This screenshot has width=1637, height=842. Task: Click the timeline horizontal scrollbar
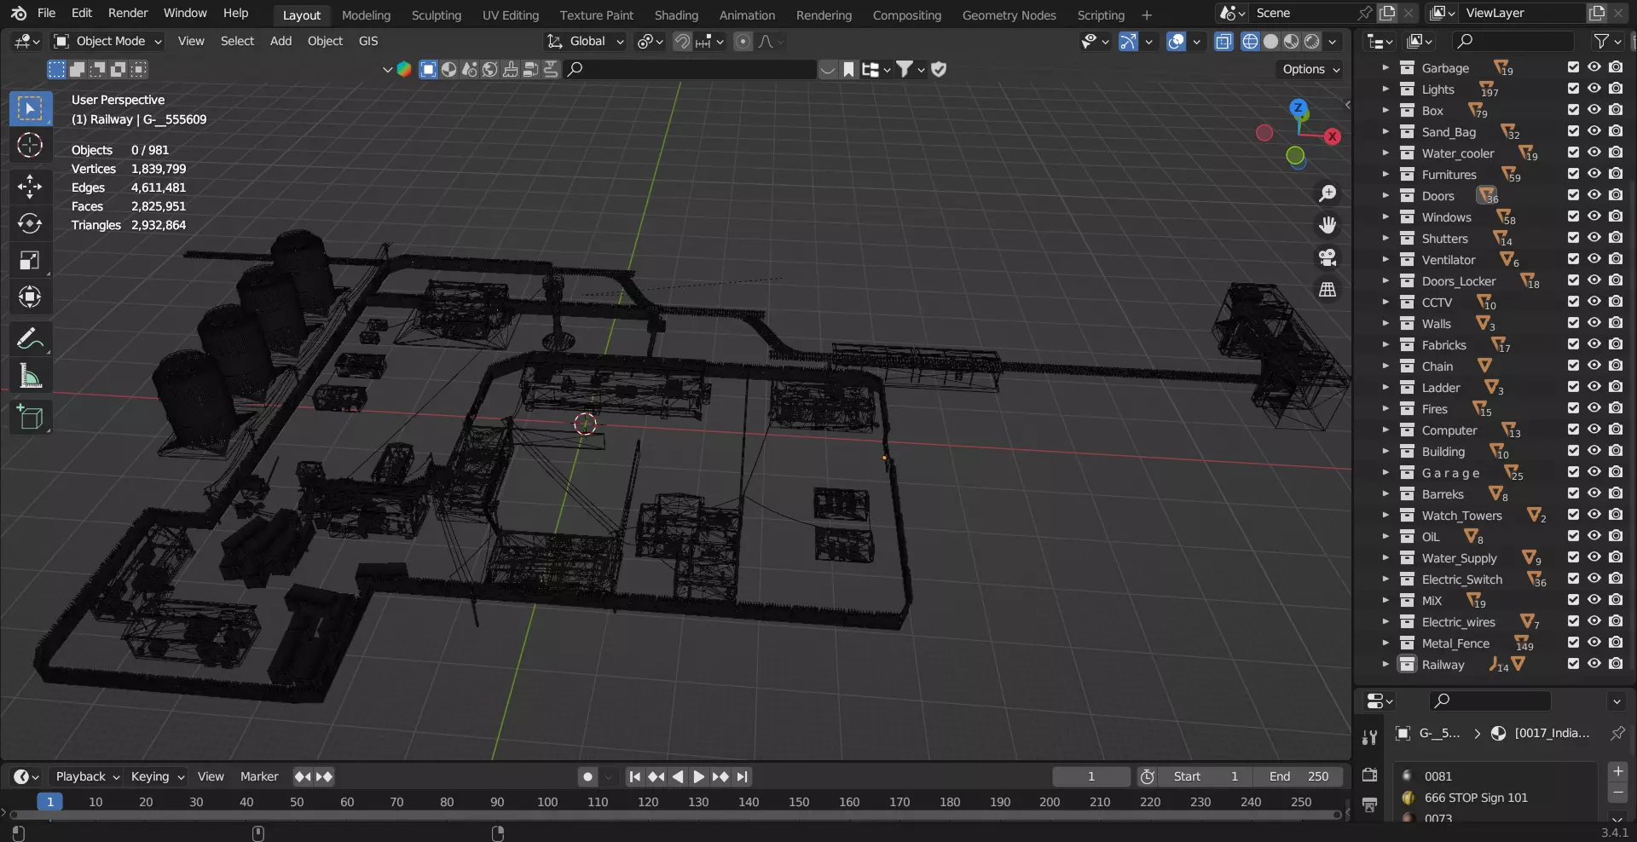coord(674,816)
